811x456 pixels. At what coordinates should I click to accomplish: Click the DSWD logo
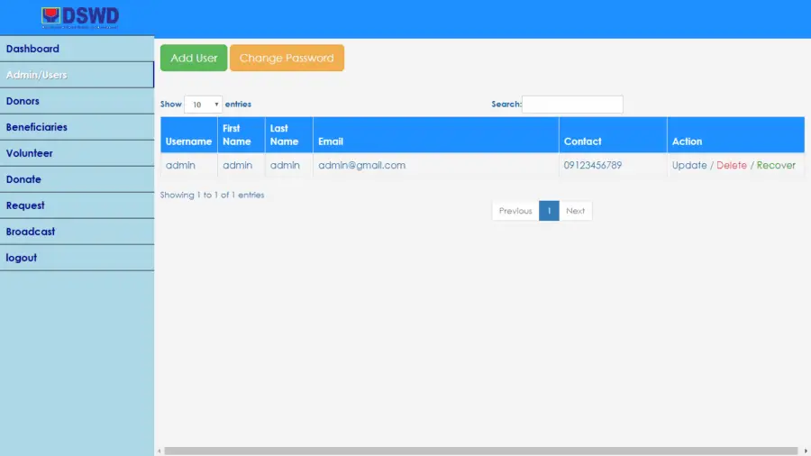pos(80,18)
